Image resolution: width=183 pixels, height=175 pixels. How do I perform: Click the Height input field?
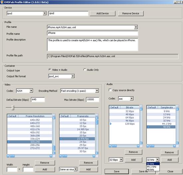click(x=28, y=170)
